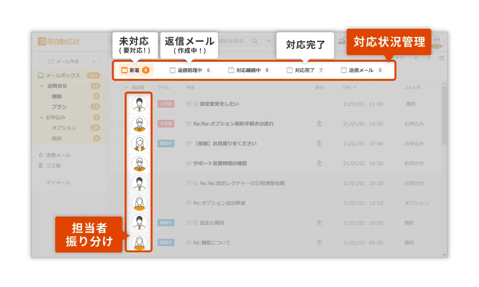Click the envelope icon on the 新着 tab
Image resolution: width=479 pixels, height=287 pixels.
click(124, 70)
